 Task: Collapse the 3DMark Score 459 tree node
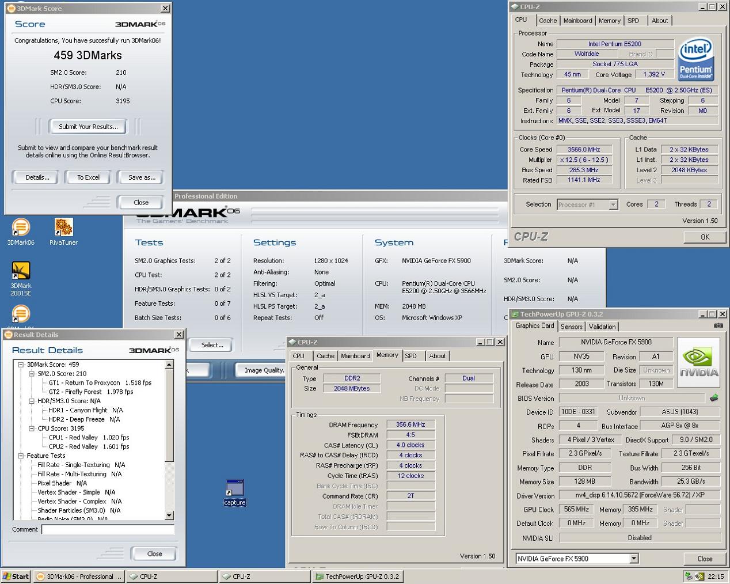click(21, 365)
